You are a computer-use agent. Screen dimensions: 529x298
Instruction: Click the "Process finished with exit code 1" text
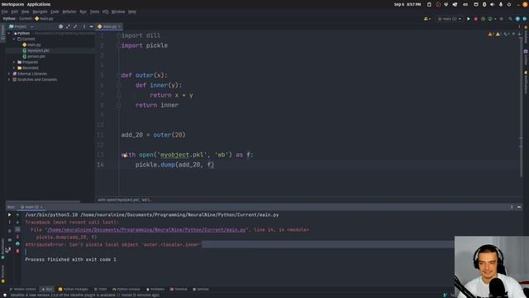70,259
